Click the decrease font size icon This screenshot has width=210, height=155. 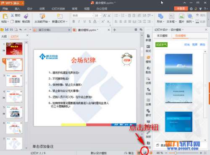[109, 15]
